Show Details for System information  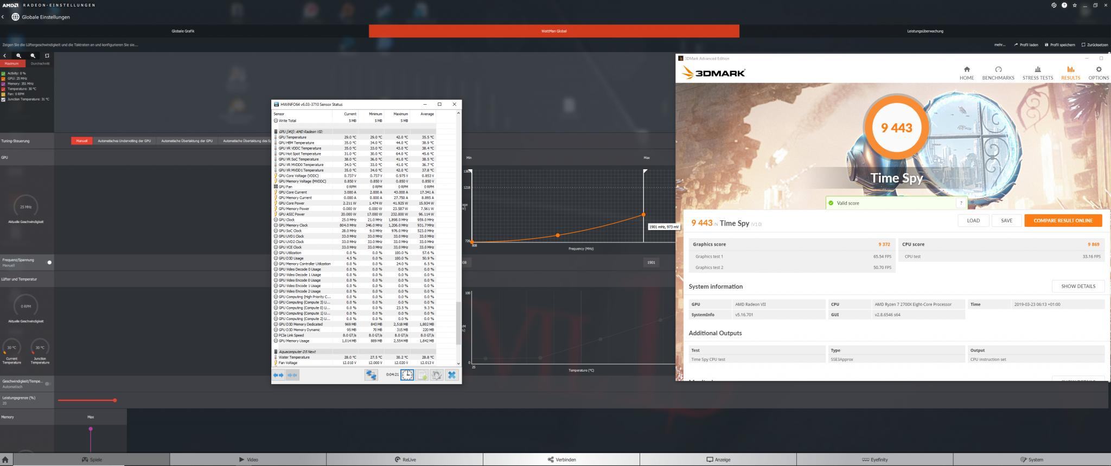click(x=1078, y=286)
